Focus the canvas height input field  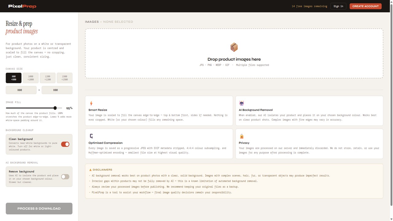point(57,90)
